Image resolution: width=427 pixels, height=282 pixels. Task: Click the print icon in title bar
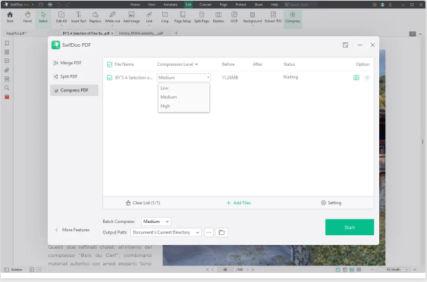(50, 5)
